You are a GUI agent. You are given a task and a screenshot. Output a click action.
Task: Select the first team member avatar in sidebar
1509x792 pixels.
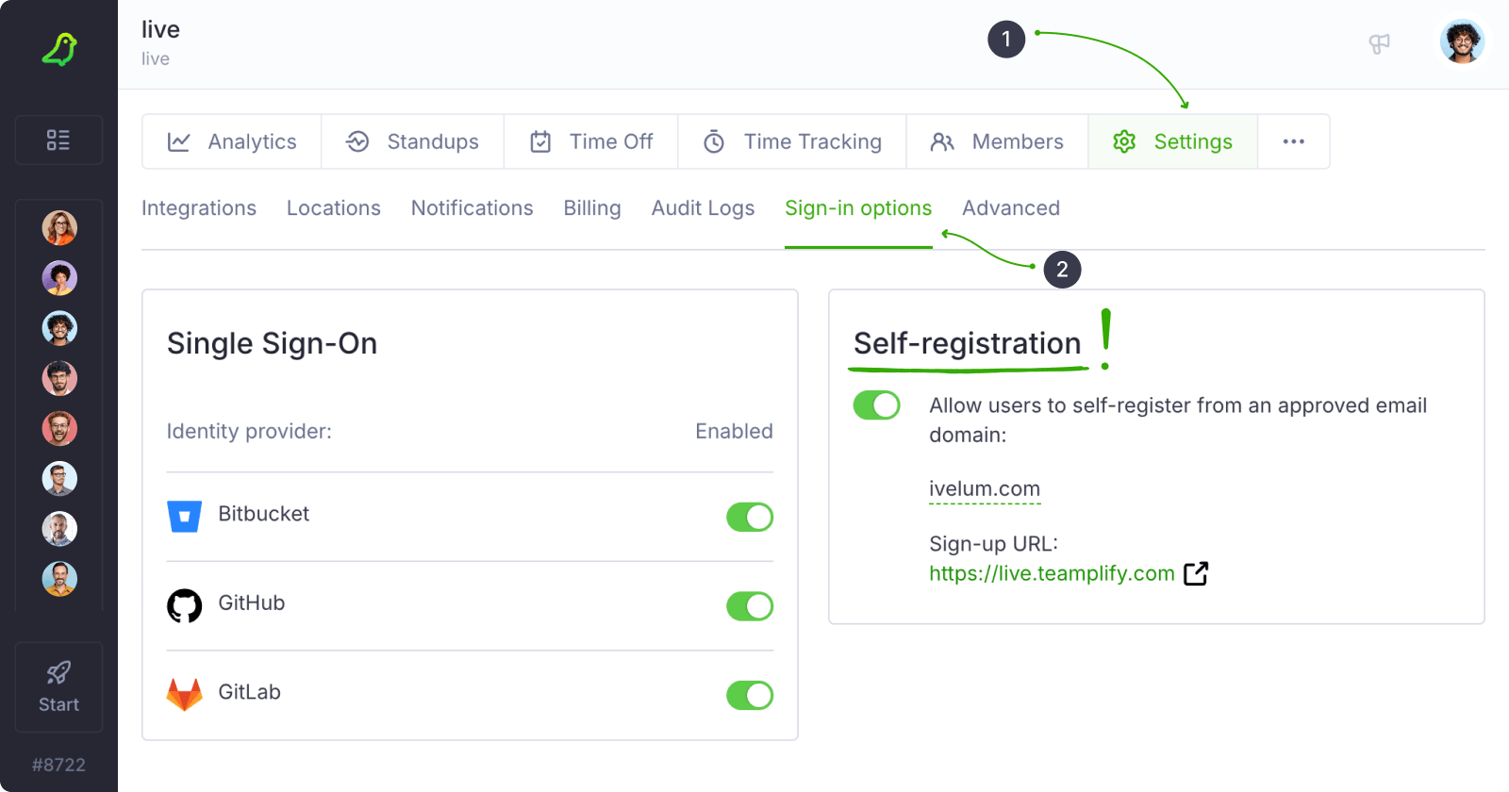(x=59, y=227)
